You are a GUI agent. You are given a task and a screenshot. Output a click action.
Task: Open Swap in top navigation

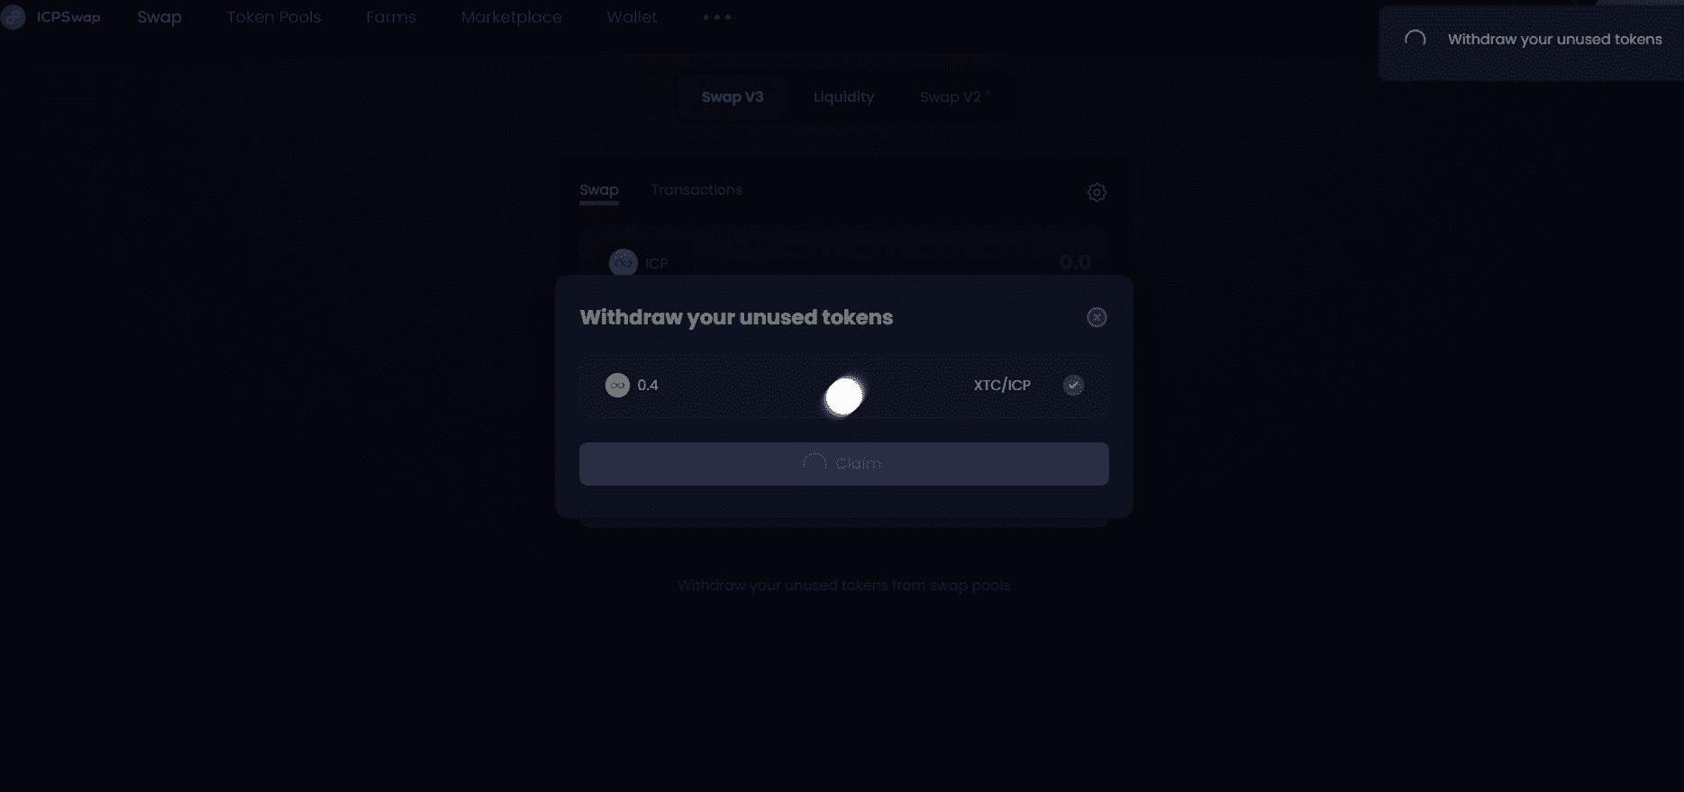tap(159, 17)
